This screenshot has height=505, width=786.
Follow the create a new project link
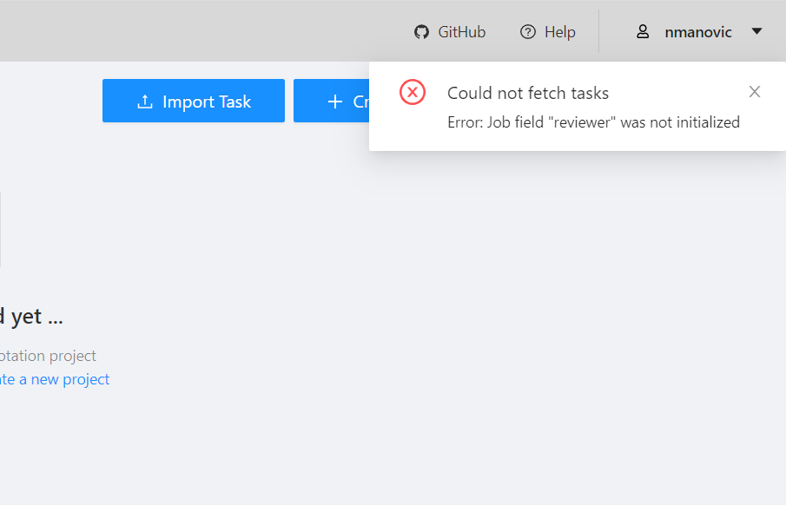coord(55,379)
